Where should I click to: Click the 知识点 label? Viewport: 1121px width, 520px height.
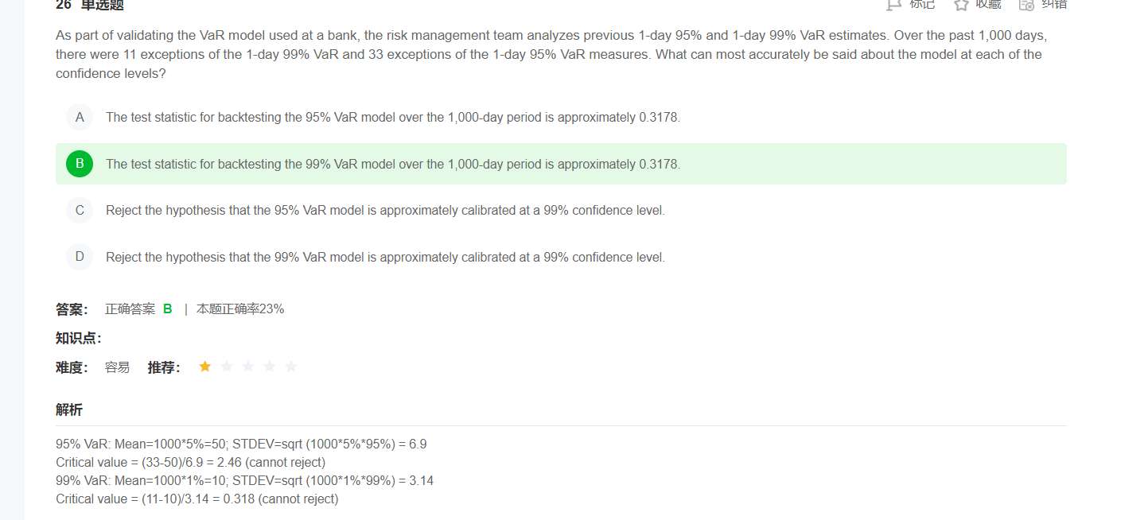tap(78, 338)
